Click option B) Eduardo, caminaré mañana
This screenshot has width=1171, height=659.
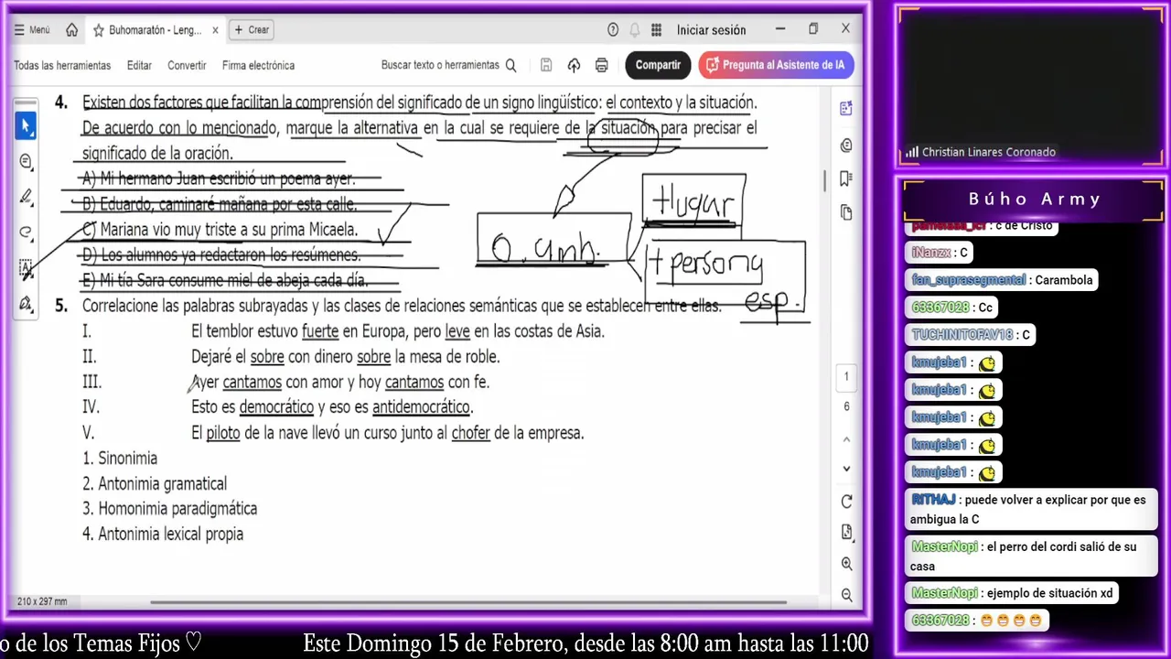click(x=219, y=204)
